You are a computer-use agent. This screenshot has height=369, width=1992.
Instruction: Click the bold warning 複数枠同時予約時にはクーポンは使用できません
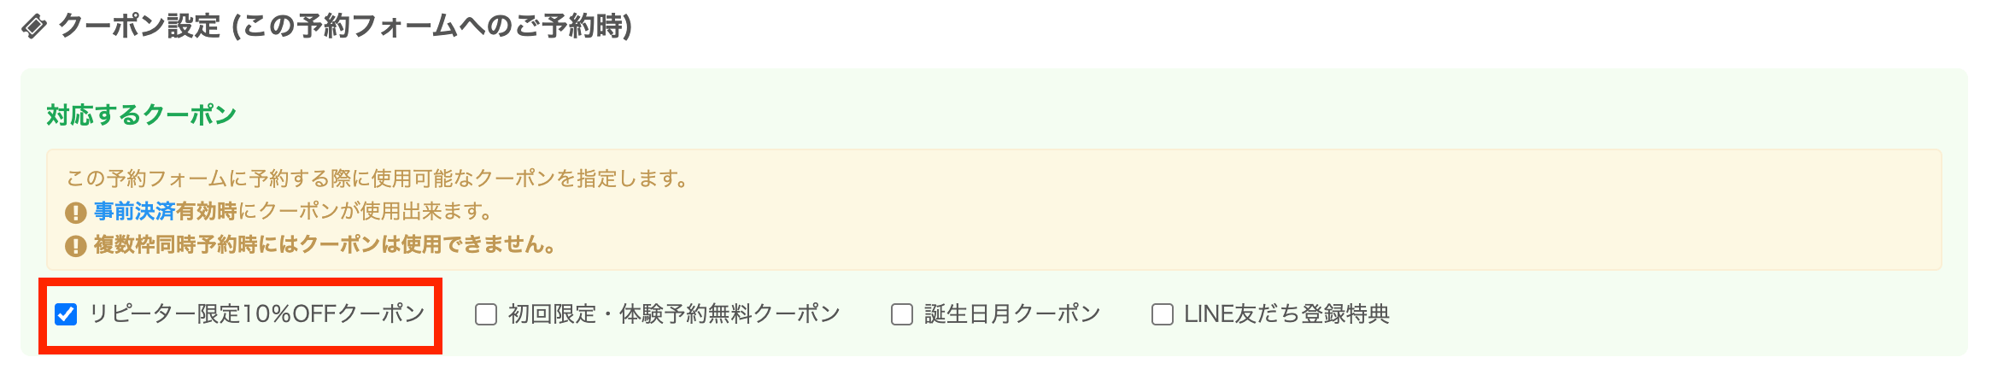click(x=325, y=245)
